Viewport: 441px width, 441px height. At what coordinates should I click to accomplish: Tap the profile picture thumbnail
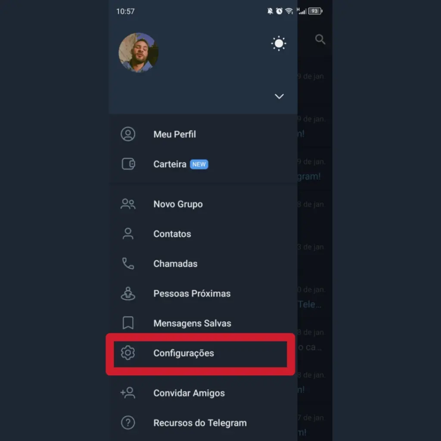138,53
